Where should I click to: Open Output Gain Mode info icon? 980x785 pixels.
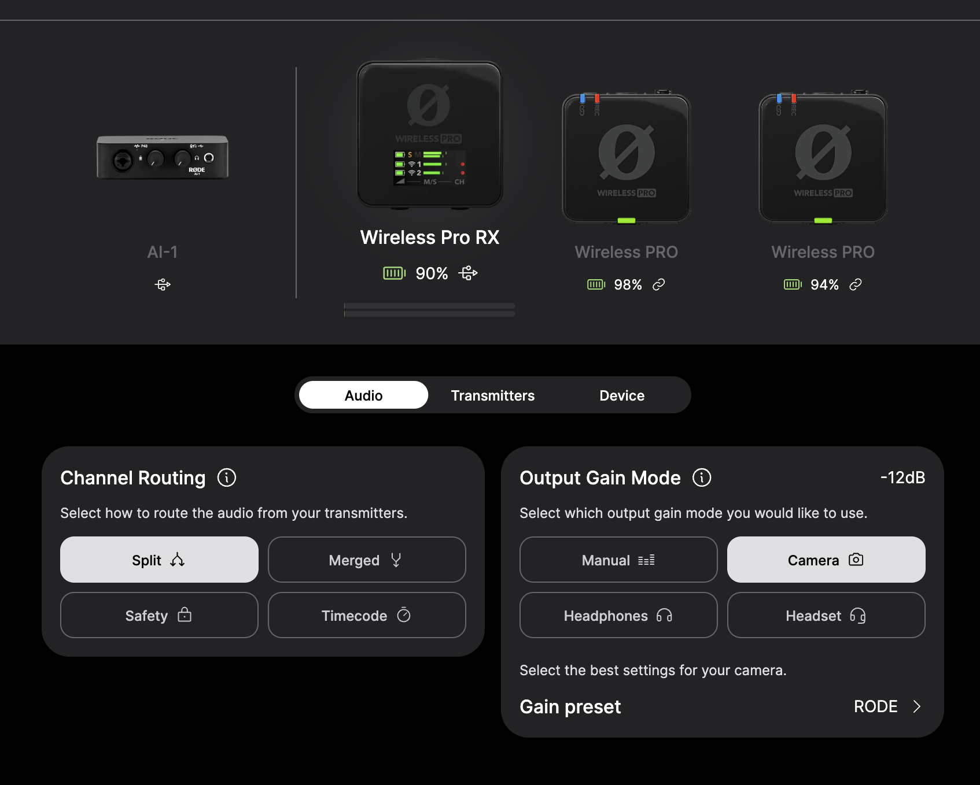click(702, 478)
